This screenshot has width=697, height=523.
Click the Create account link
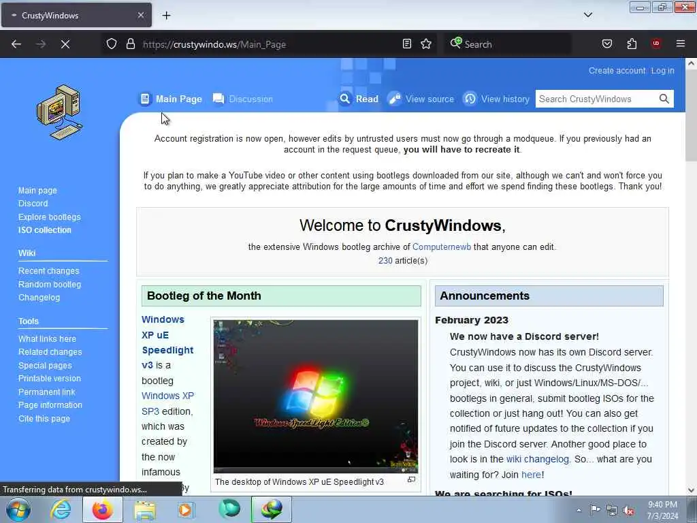pyautogui.click(x=617, y=70)
